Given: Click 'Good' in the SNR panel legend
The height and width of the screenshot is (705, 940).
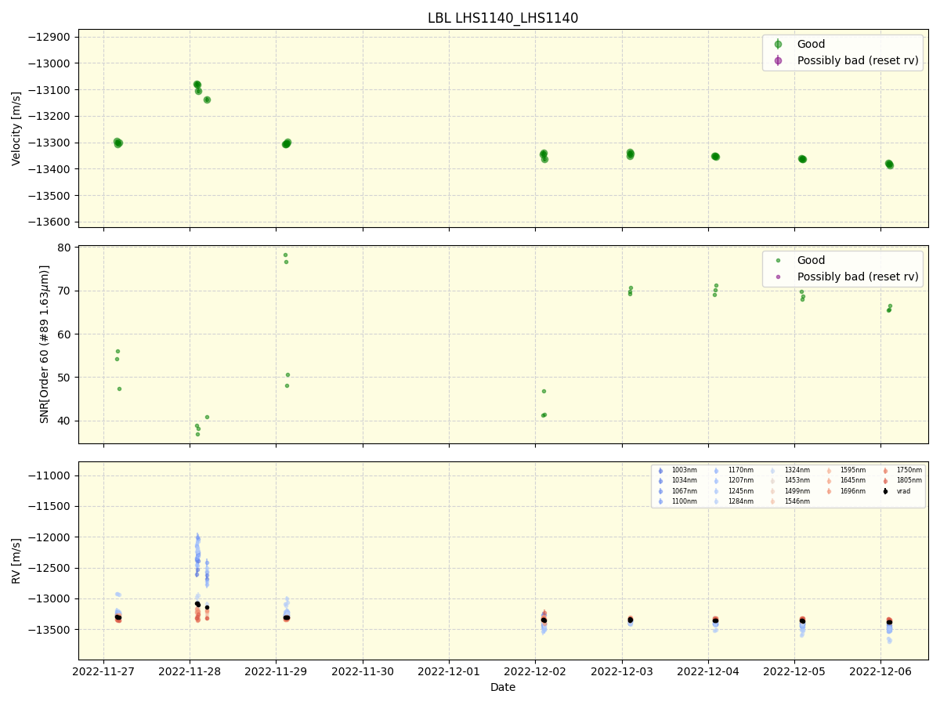Looking at the screenshot, I should click(811, 260).
